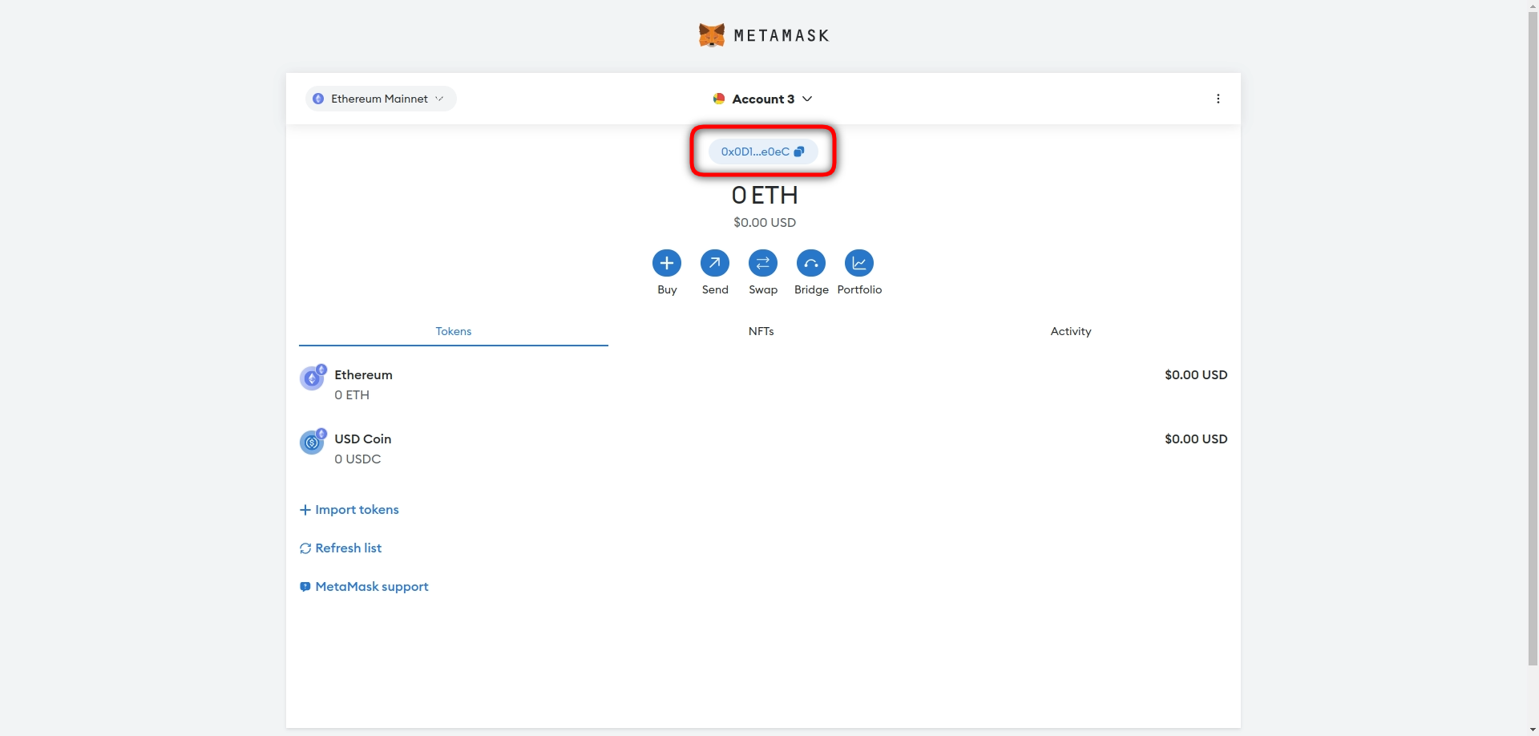1539x736 pixels.
Task: Click the Ethereum token icon
Action: click(x=312, y=378)
